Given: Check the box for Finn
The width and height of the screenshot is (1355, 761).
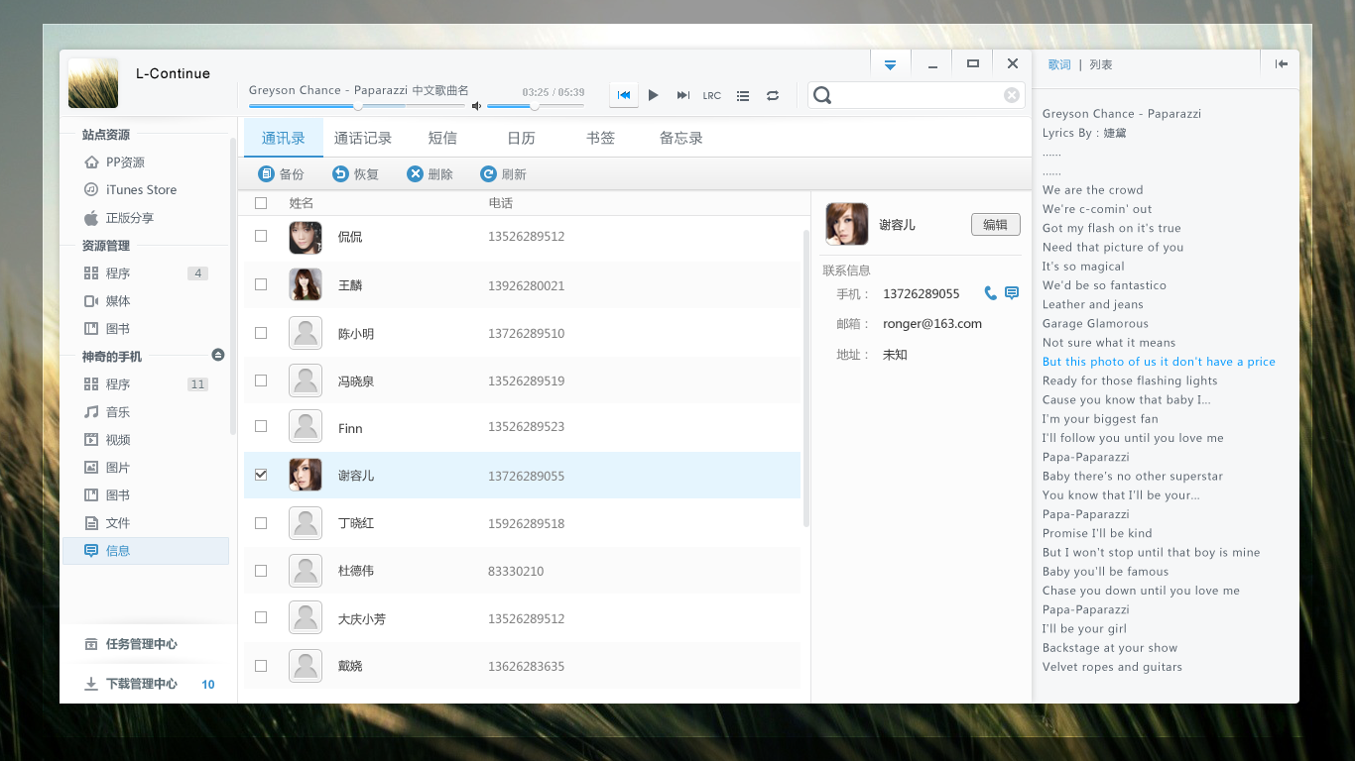Looking at the screenshot, I should point(261,426).
